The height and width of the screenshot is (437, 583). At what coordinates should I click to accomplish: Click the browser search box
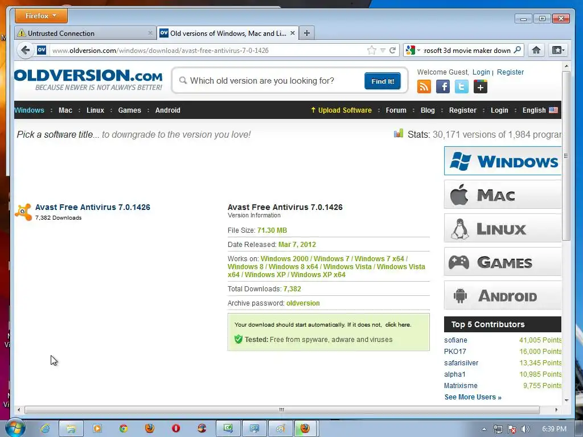point(467,51)
